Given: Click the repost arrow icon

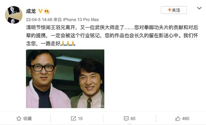Looking at the screenshot, I should point(73,118).
